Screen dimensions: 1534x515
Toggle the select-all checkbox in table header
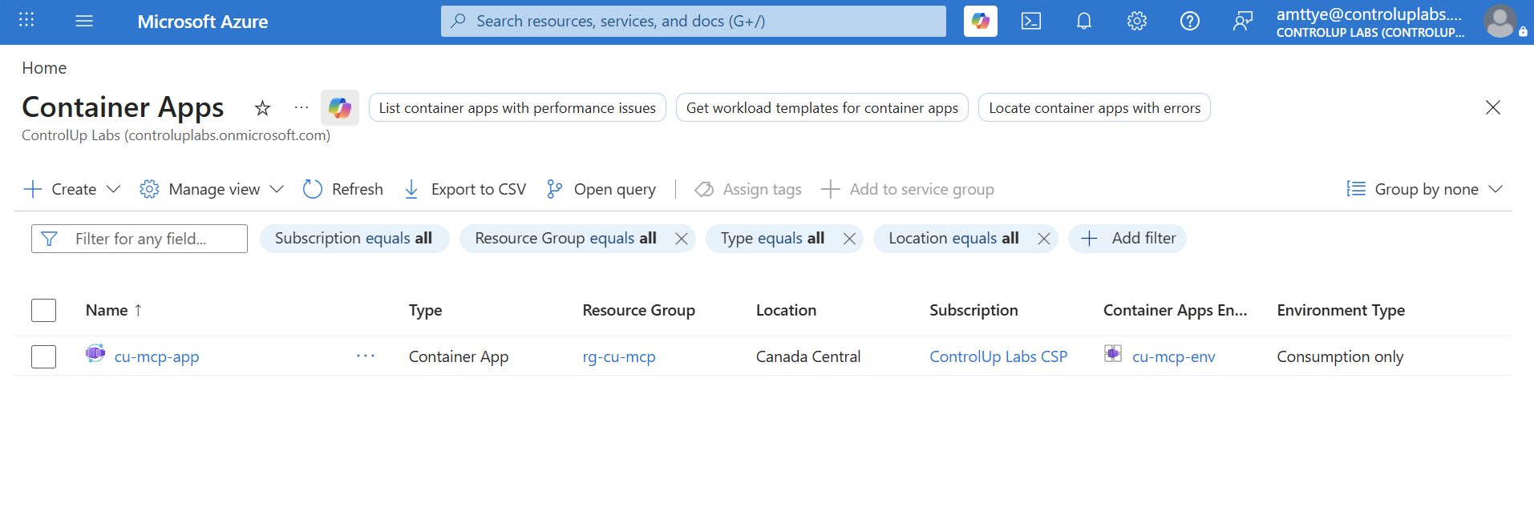point(43,310)
